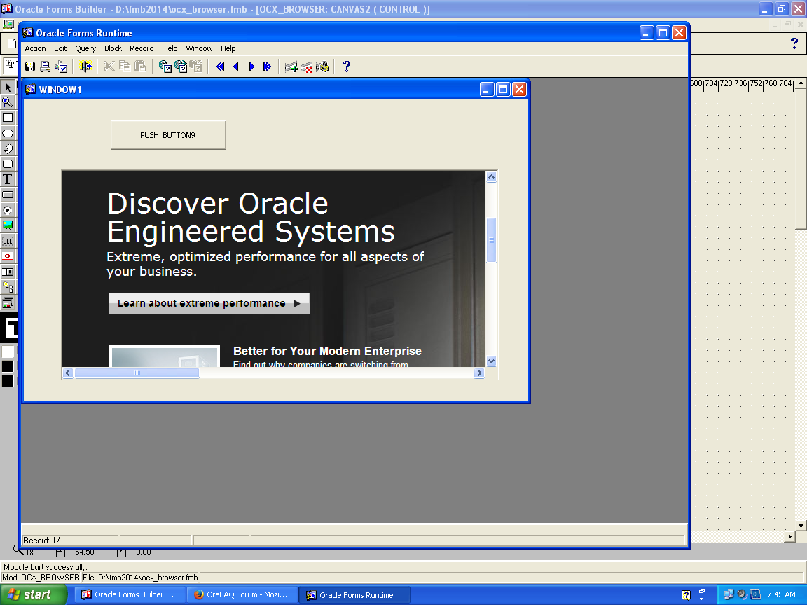Select the Rounded Rectangle tool in palette
This screenshot has width=807, height=605.
coord(8,164)
